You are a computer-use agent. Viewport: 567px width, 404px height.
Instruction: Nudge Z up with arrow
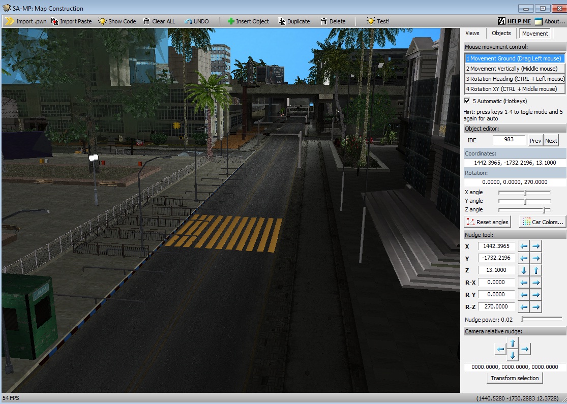pyautogui.click(x=536, y=270)
